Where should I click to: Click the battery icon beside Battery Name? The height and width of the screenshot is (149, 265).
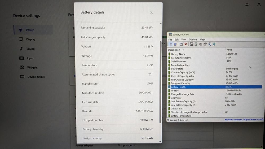pos(169,54)
